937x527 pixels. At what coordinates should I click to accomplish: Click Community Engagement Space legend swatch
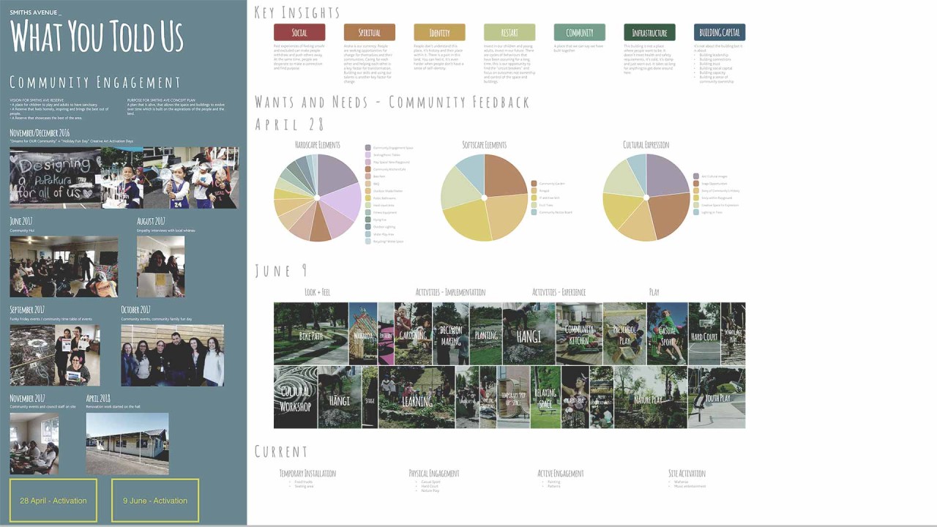[368, 148]
